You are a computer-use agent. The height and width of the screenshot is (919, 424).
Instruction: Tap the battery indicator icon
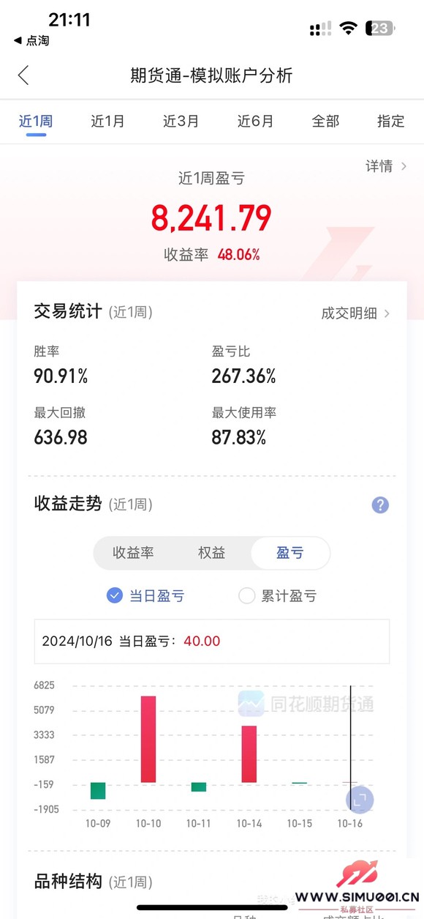(382, 29)
